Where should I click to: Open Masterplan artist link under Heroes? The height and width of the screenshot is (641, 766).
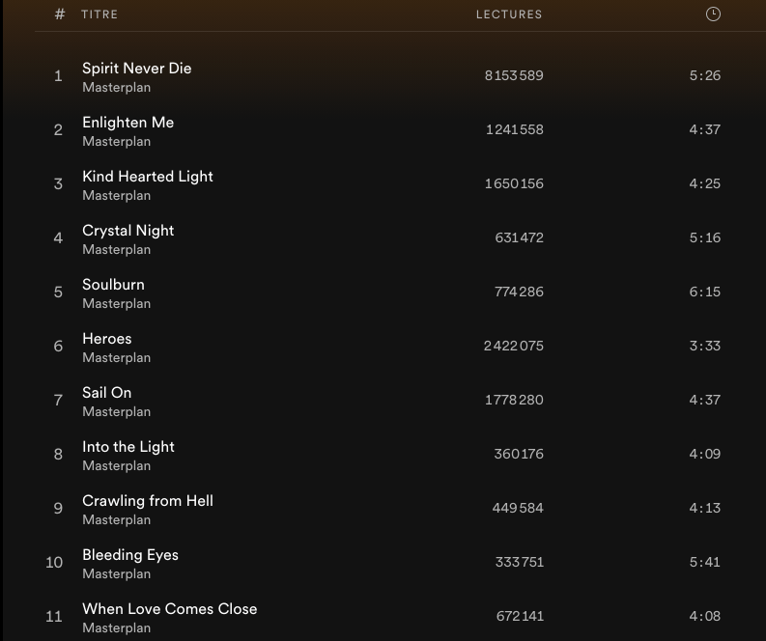pyautogui.click(x=116, y=358)
